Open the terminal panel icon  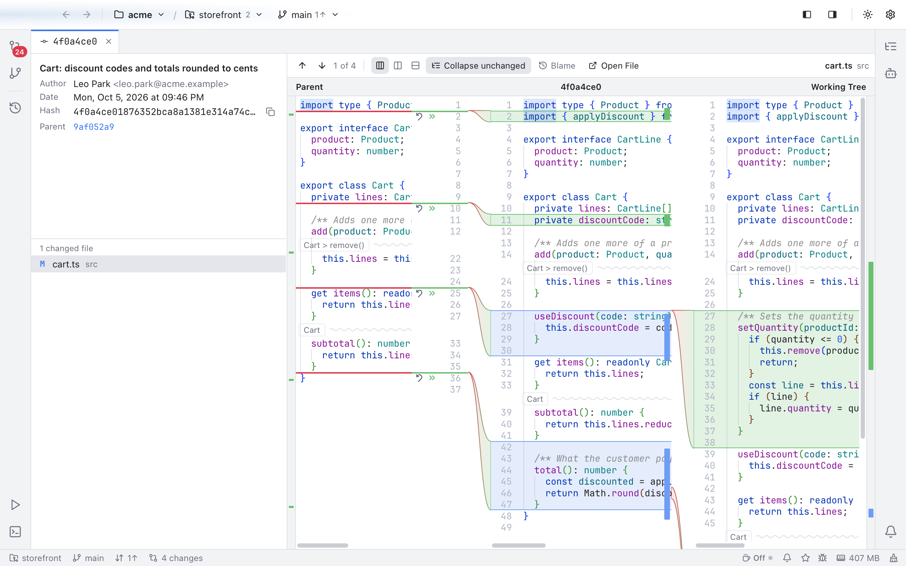[x=15, y=532]
